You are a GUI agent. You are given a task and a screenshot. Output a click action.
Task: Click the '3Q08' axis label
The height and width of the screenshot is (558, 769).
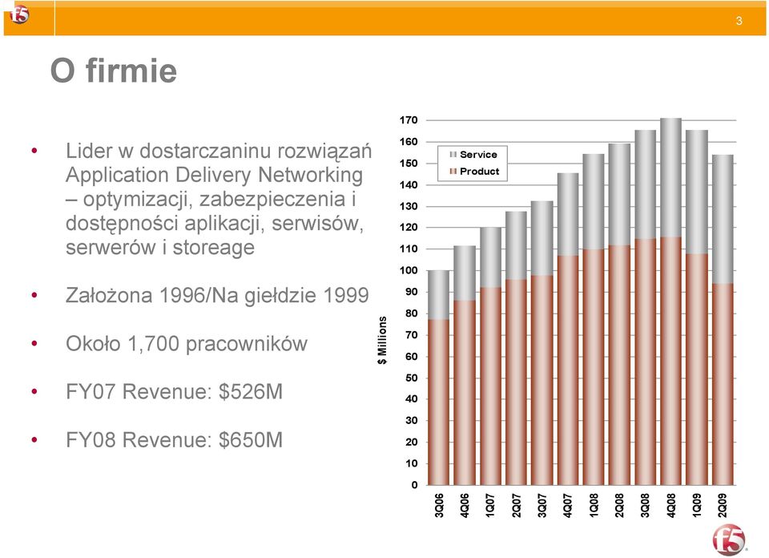click(646, 505)
